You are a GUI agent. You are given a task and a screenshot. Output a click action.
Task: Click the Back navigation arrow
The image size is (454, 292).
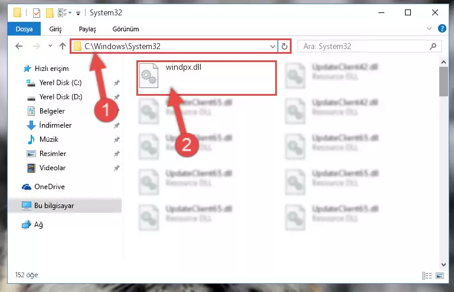[x=19, y=46]
